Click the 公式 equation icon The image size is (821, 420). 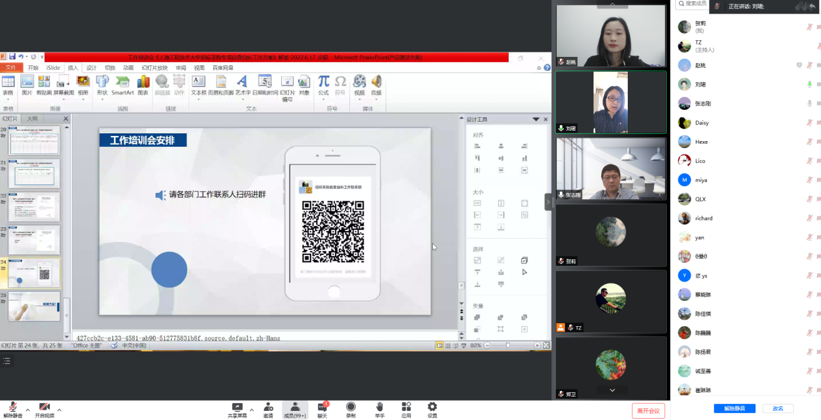[x=323, y=85]
